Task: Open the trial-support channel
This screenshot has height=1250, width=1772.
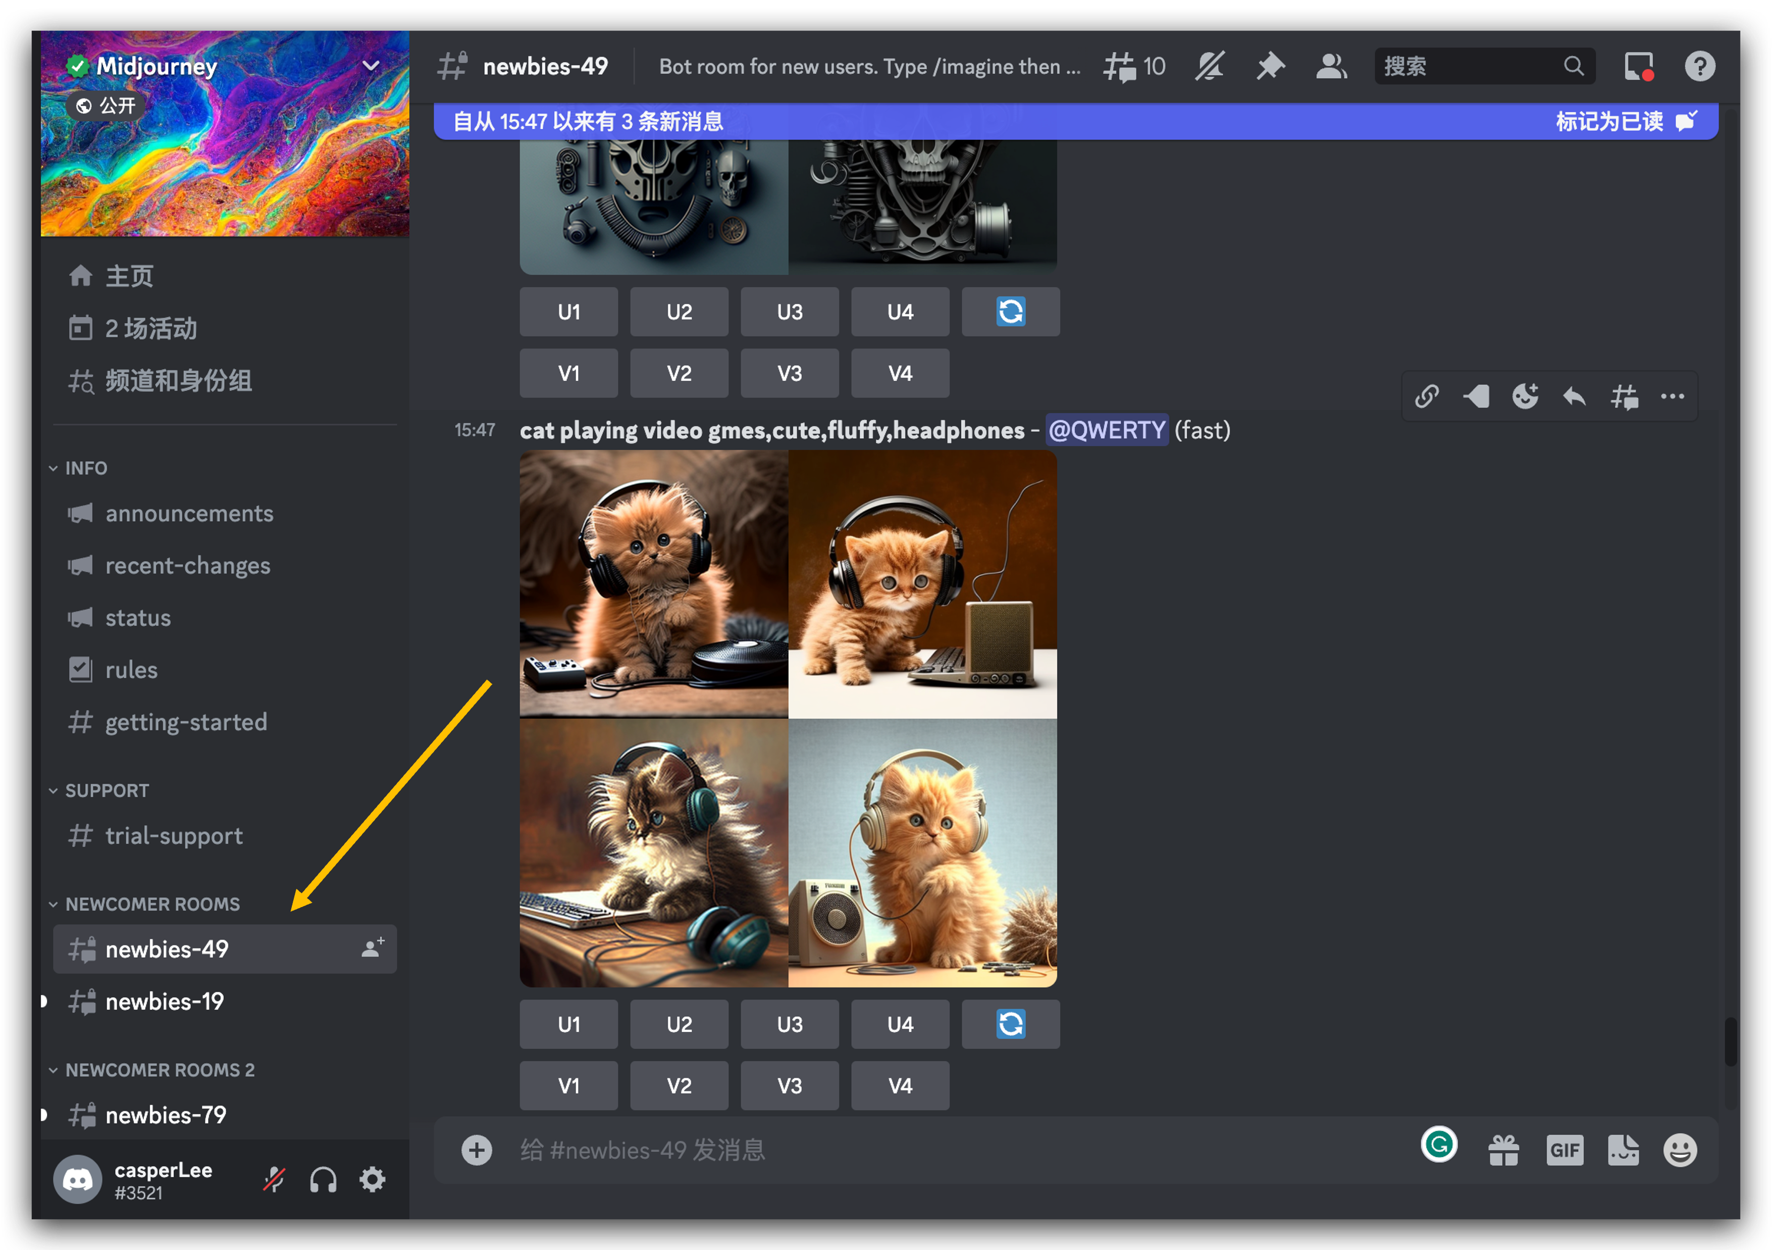Action: 225,835
